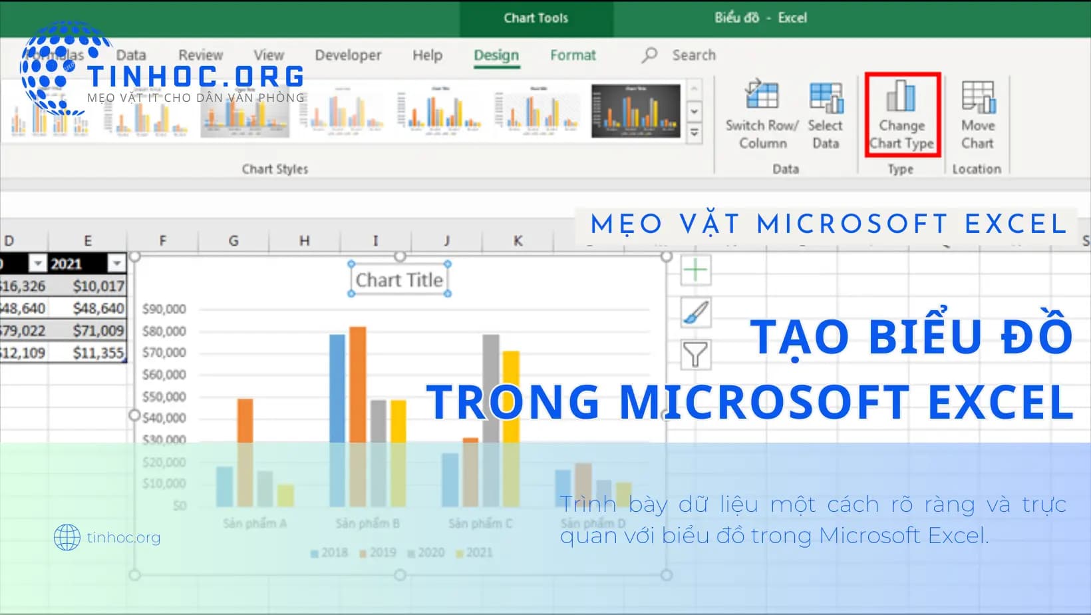Click the orange Sản phẩm B bar
The image size is (1091, 615).
point(358,417)
